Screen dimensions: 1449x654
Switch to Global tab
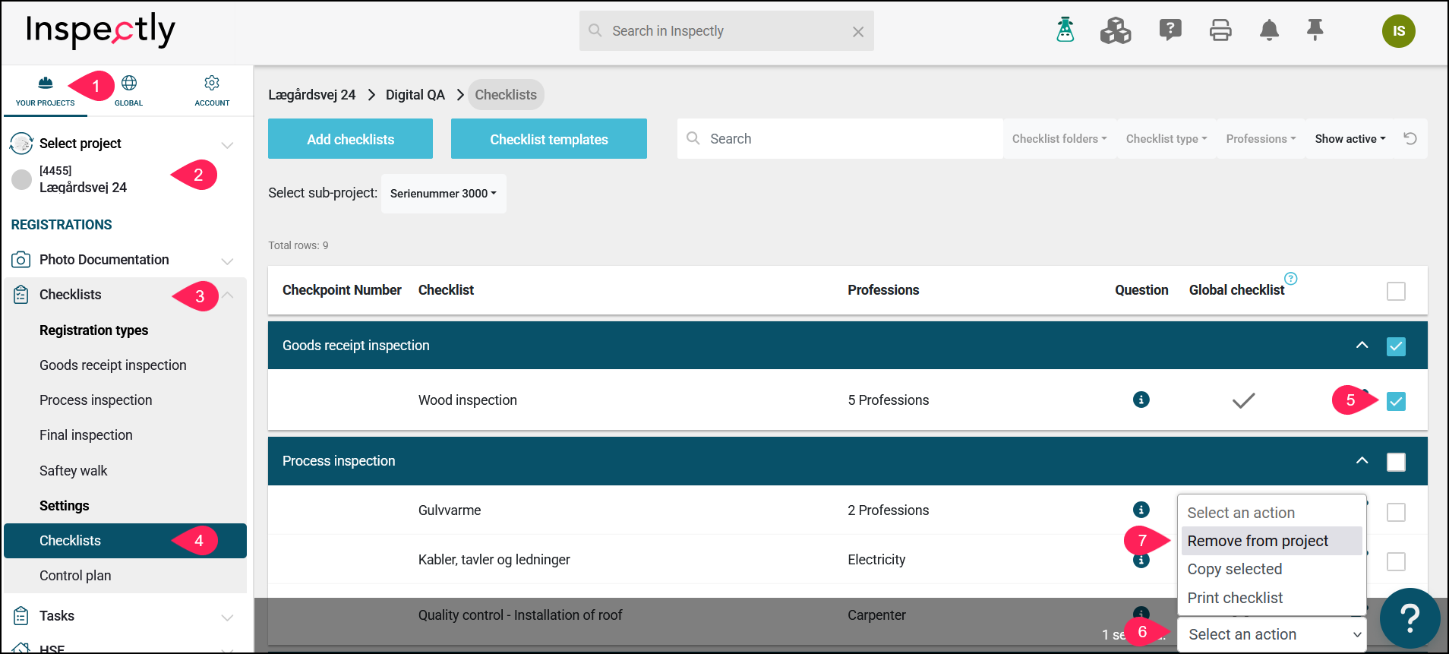coord(128,91)
